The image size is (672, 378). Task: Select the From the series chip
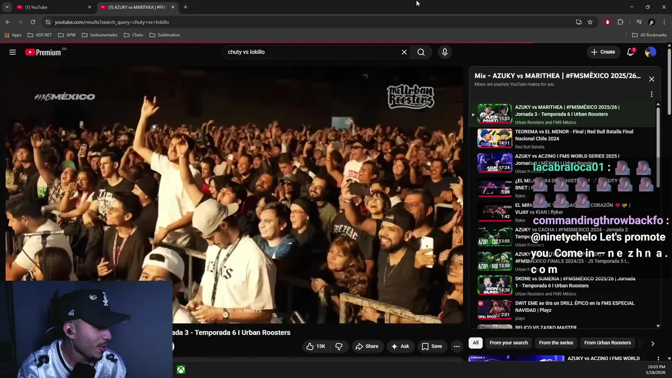click(x=556, y=343)
